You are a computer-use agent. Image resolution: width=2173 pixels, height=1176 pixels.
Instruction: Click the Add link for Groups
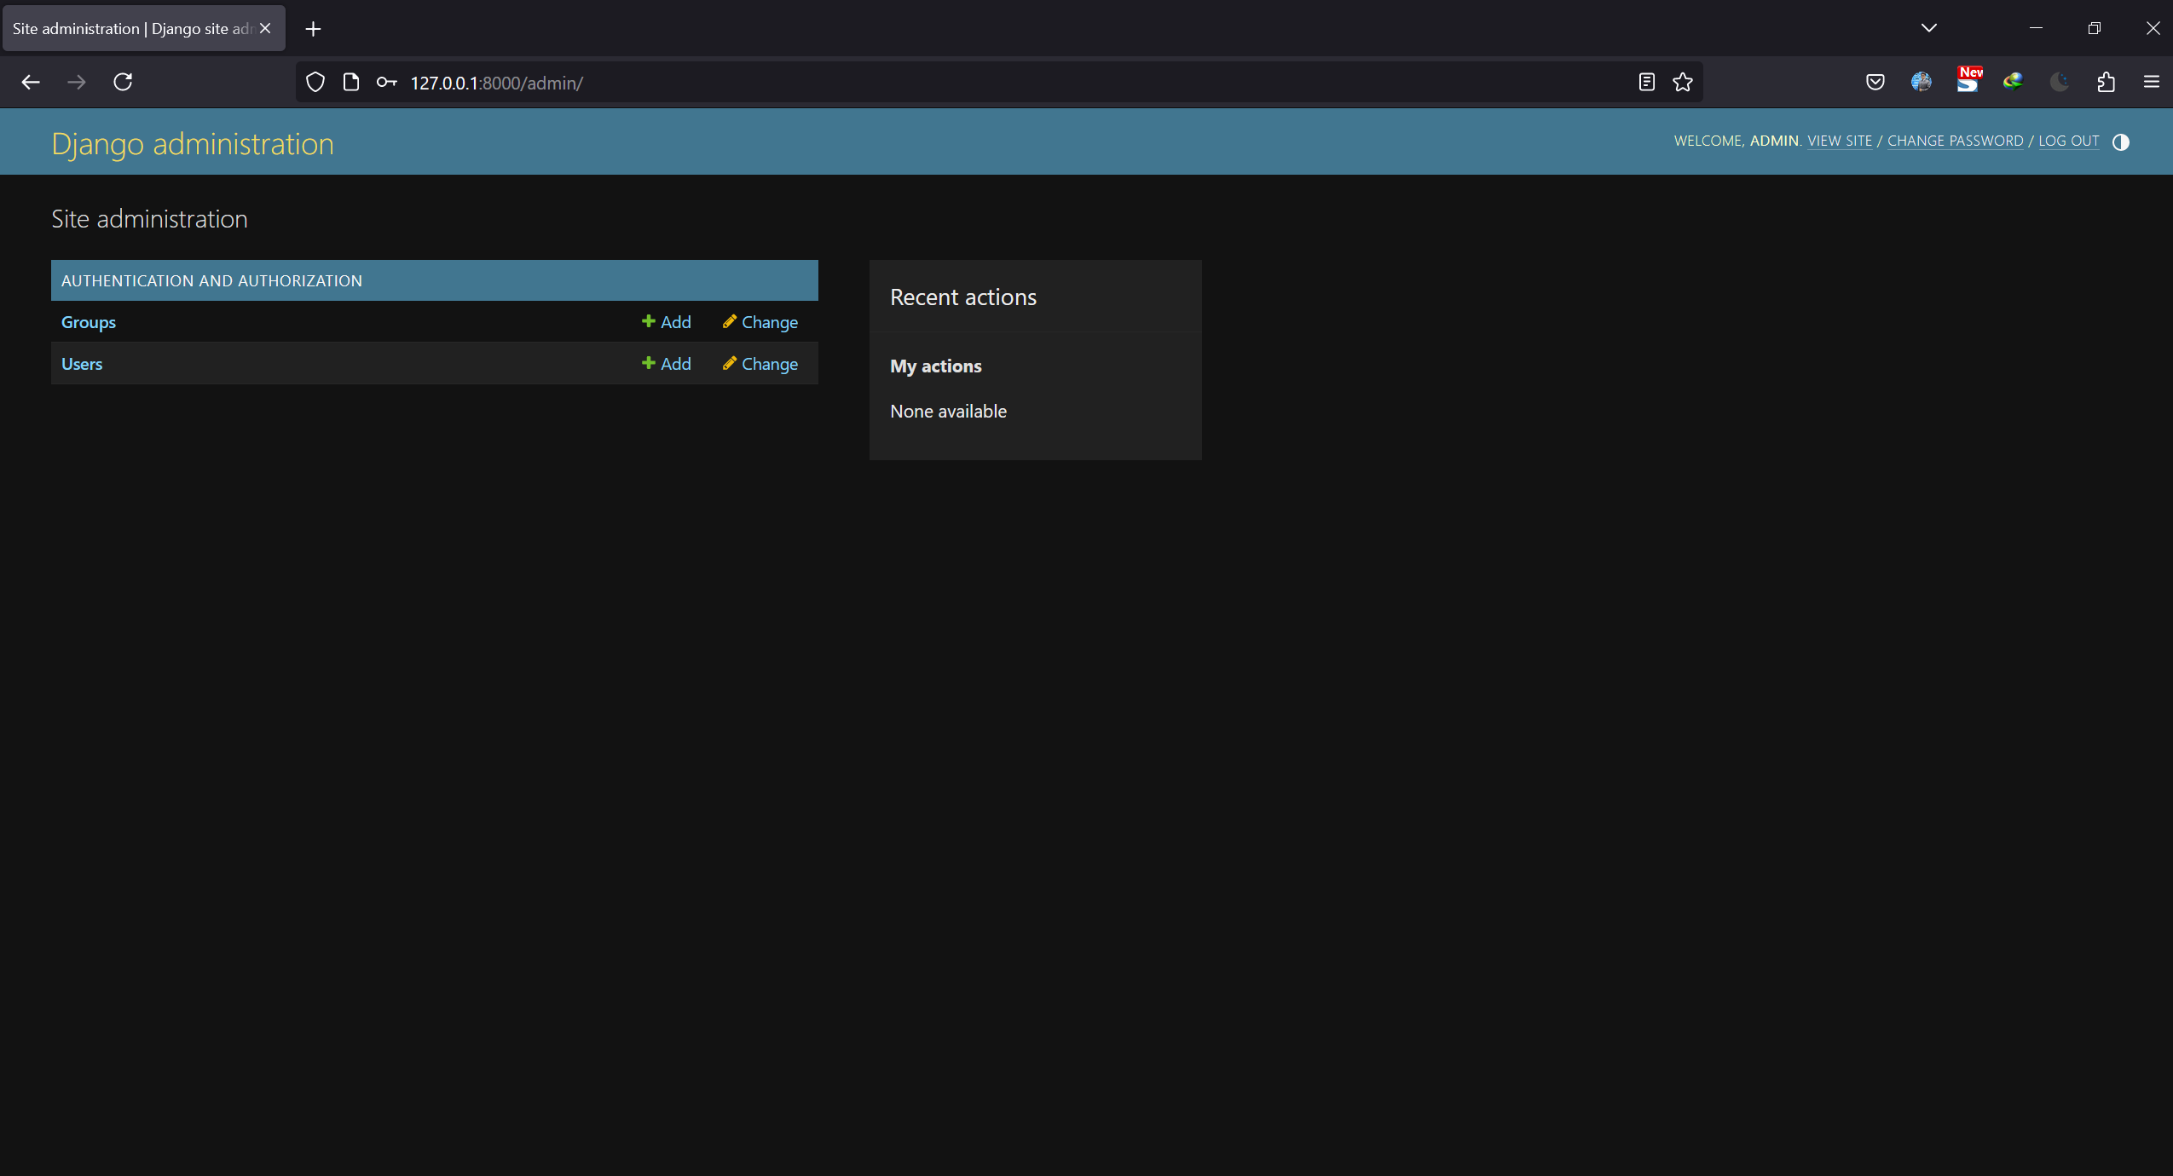(x=667, y=322)
